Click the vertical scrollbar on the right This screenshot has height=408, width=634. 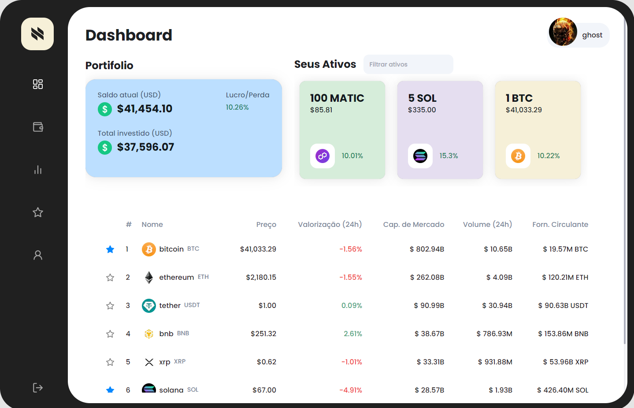625,176
